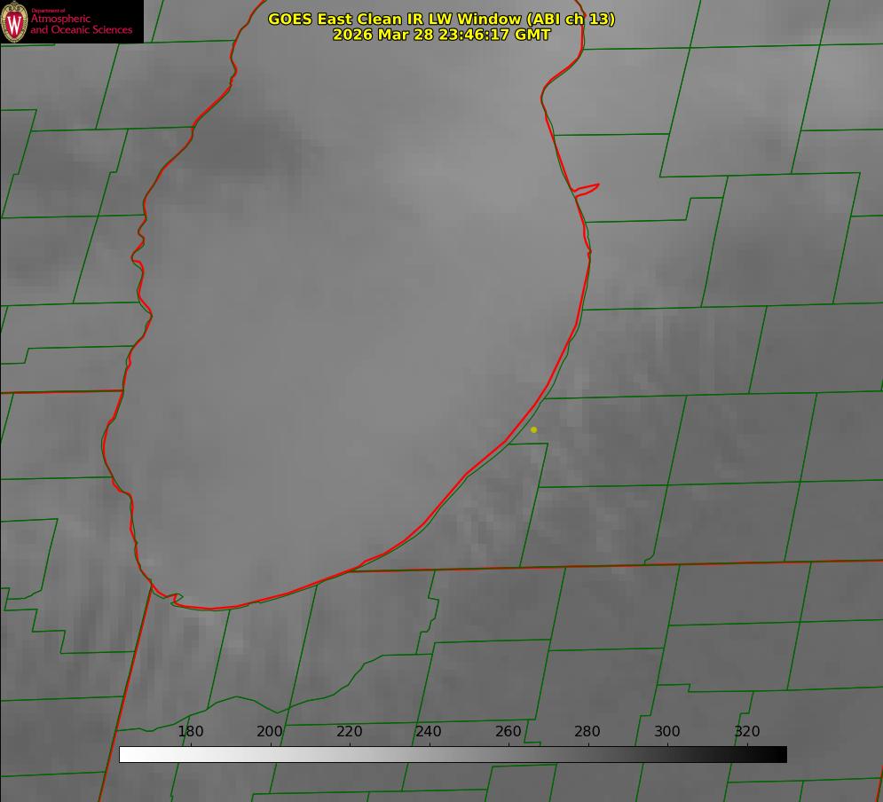Click the 200 colorbar label
This screenshot has width=883, height=802.
pos(270,731)
